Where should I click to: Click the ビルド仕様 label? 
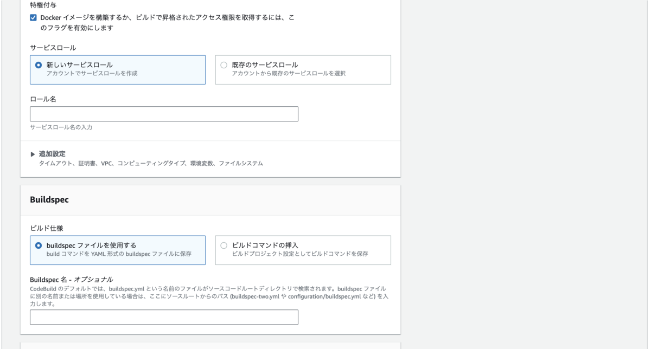pyautogui.click(x=47, y=228)
